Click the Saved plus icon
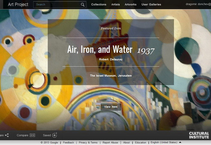The image size is (211, 145). pos(55,135)
